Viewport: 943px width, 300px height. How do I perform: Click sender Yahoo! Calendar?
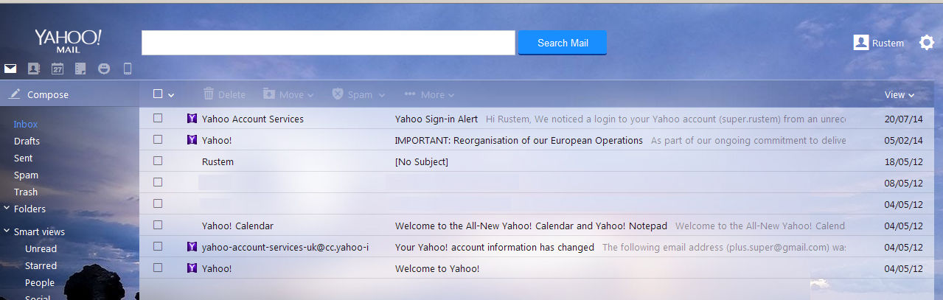pyautogui.click(x=237, y=226)
